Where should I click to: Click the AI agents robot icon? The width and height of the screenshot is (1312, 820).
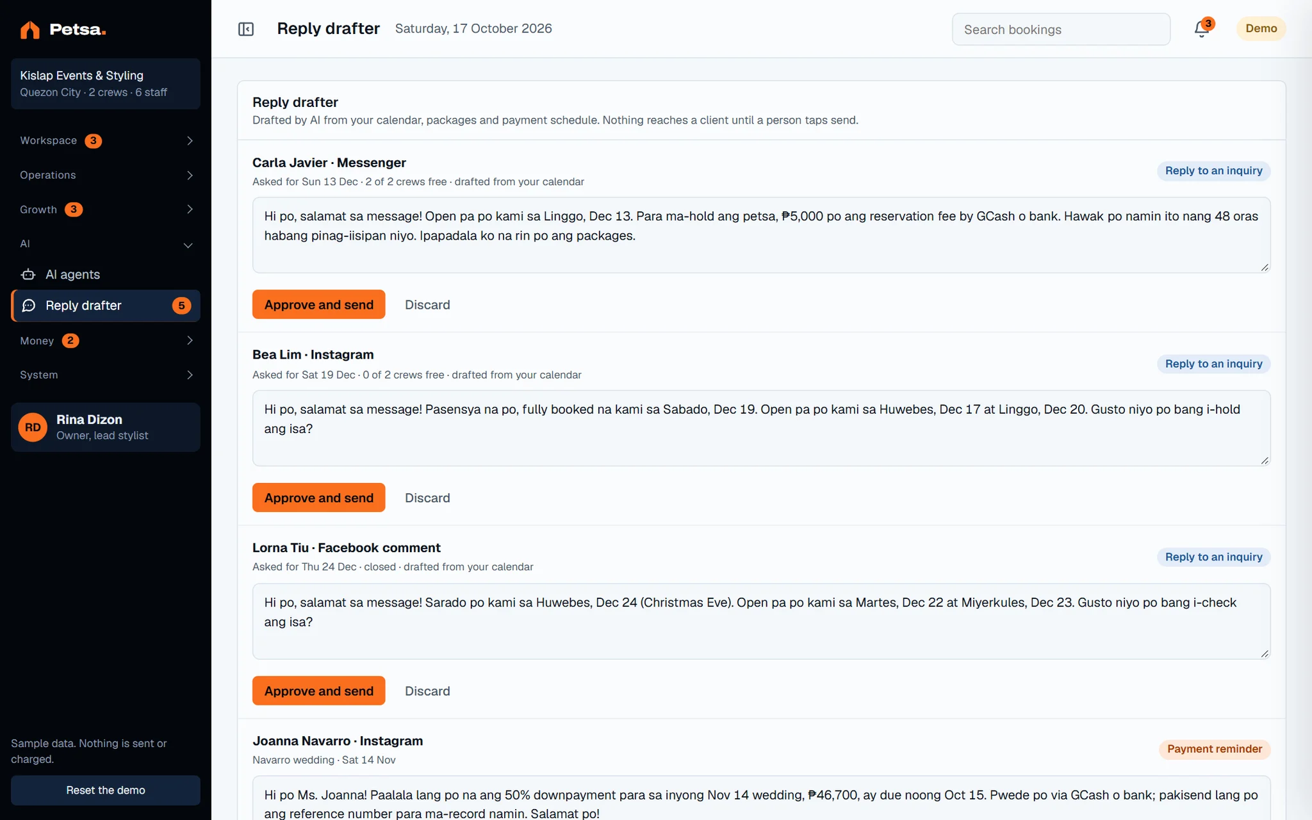click(28, 274)
